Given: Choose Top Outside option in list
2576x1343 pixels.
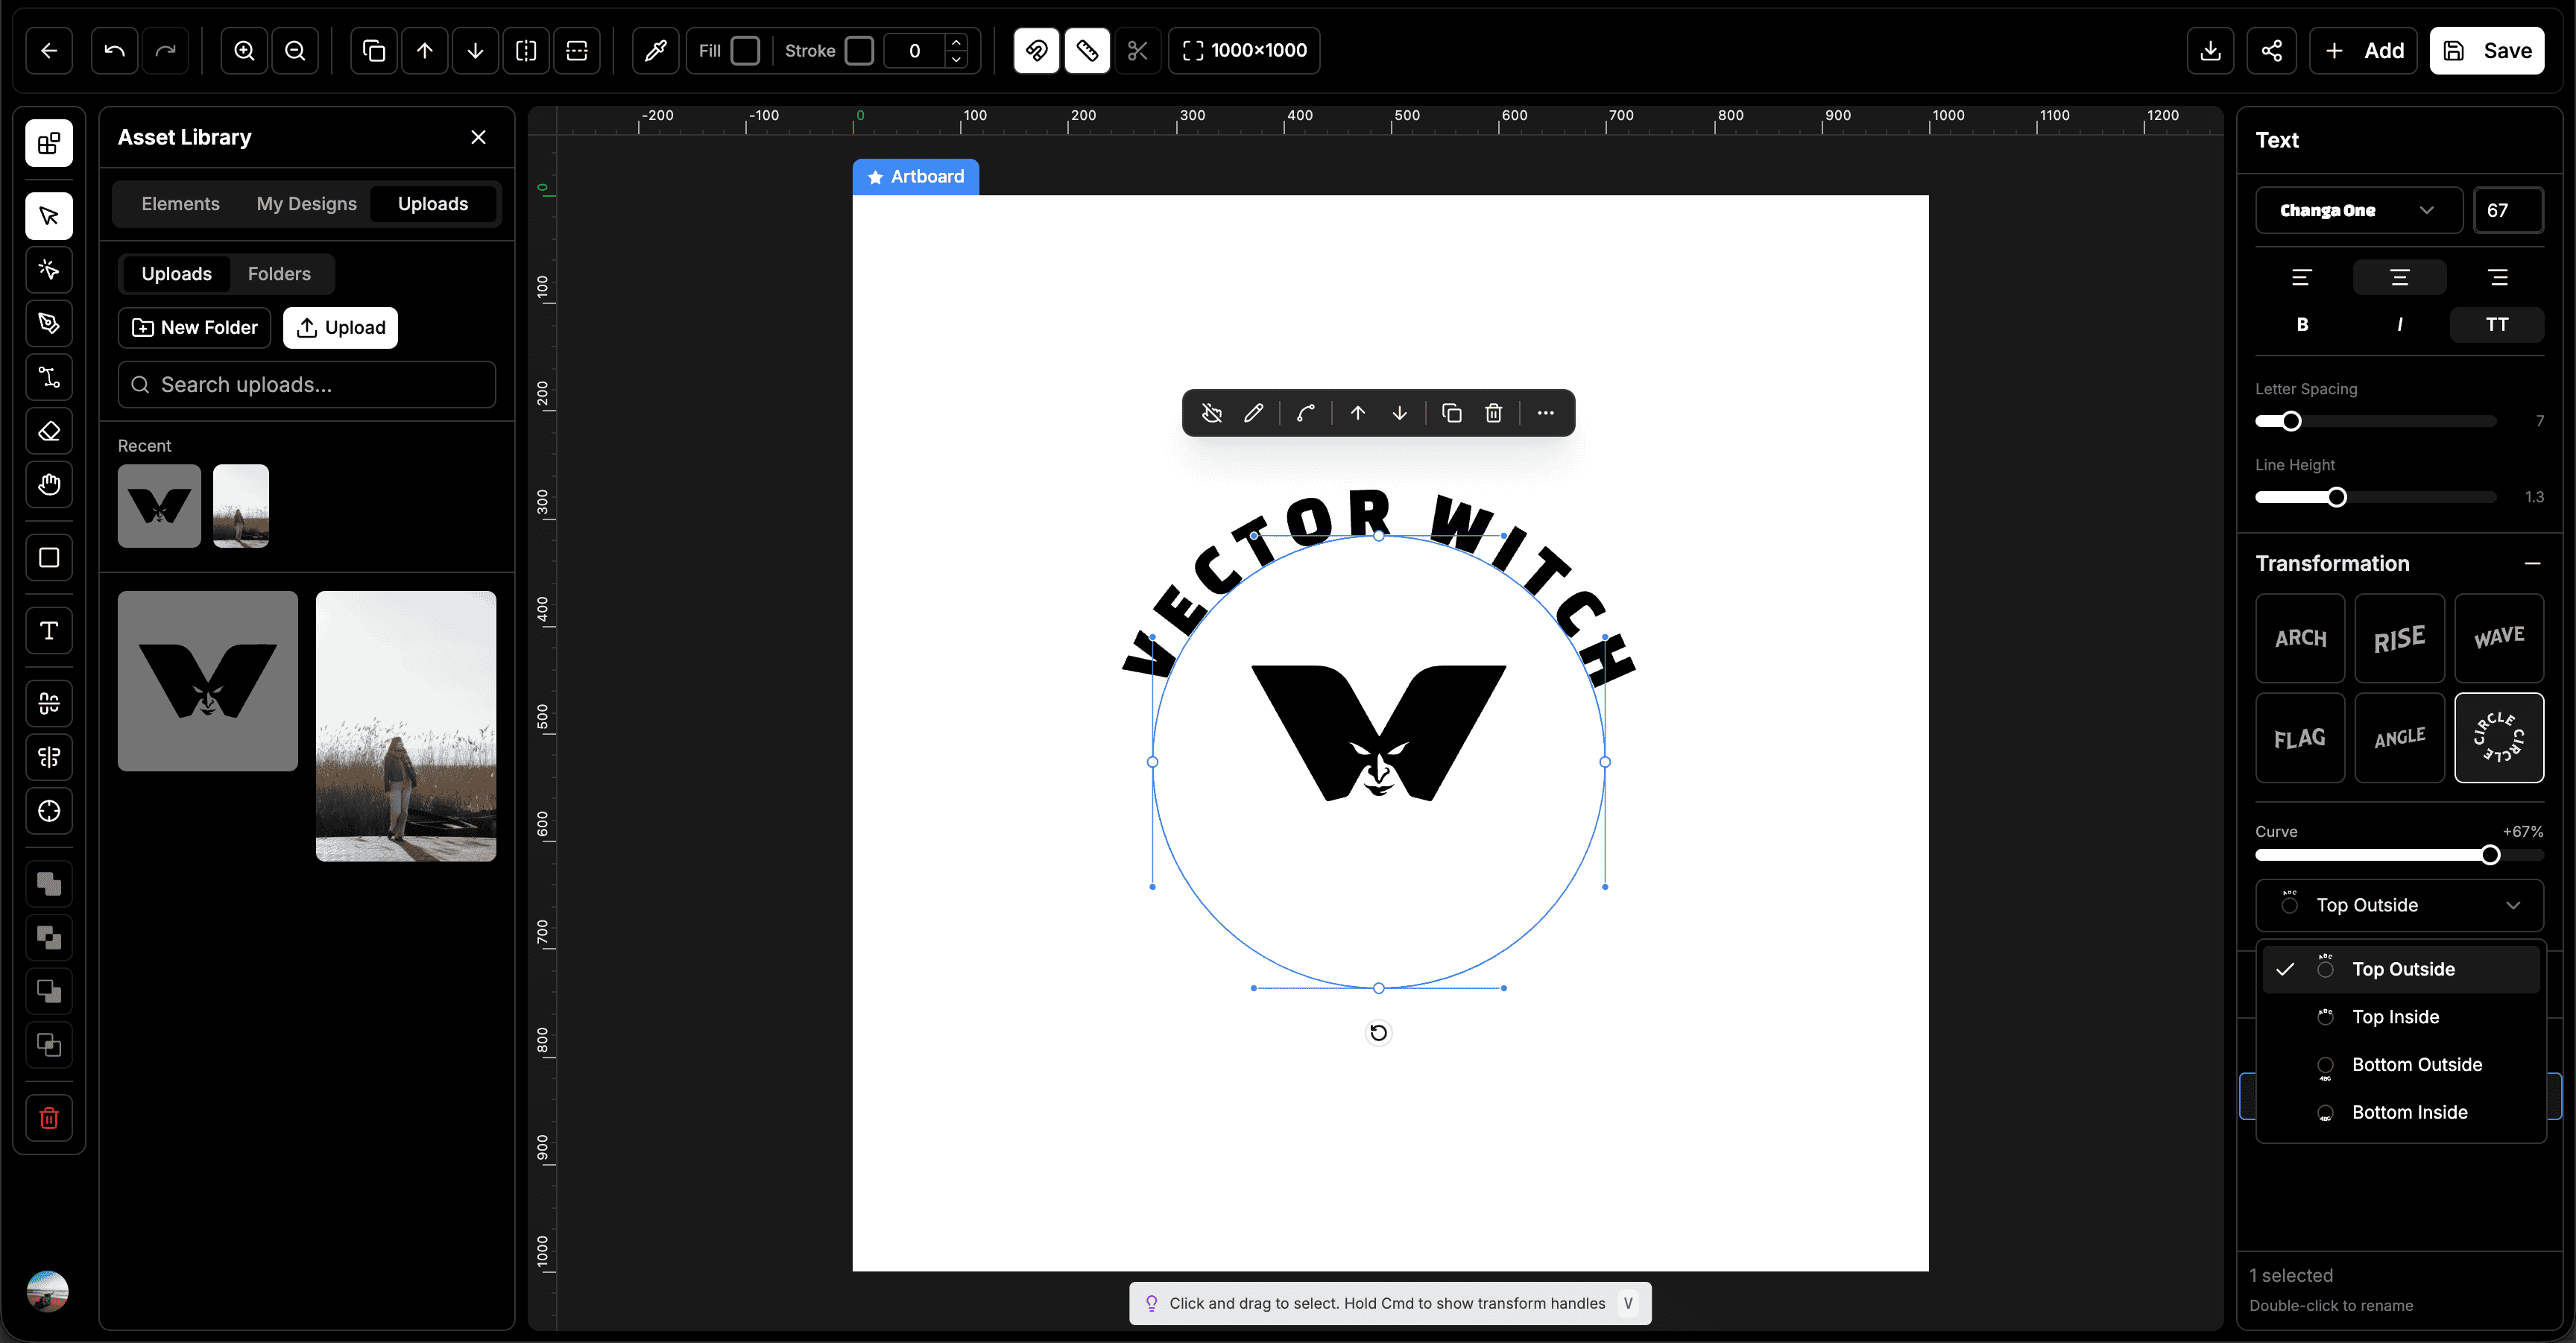Looking at the screenshot, I should (x=2400, y=969).
